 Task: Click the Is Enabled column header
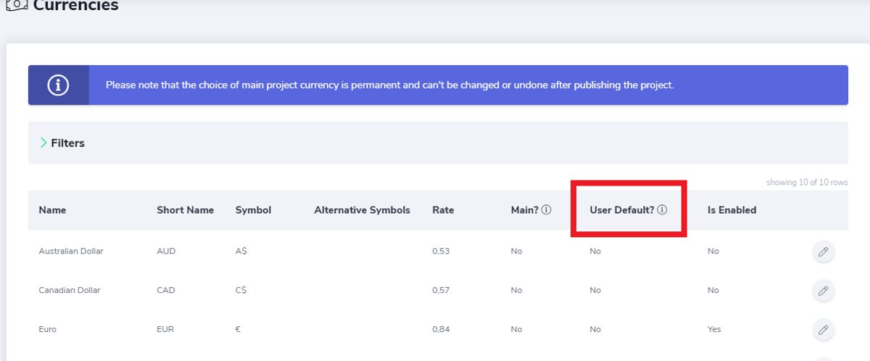click(732, 210)
